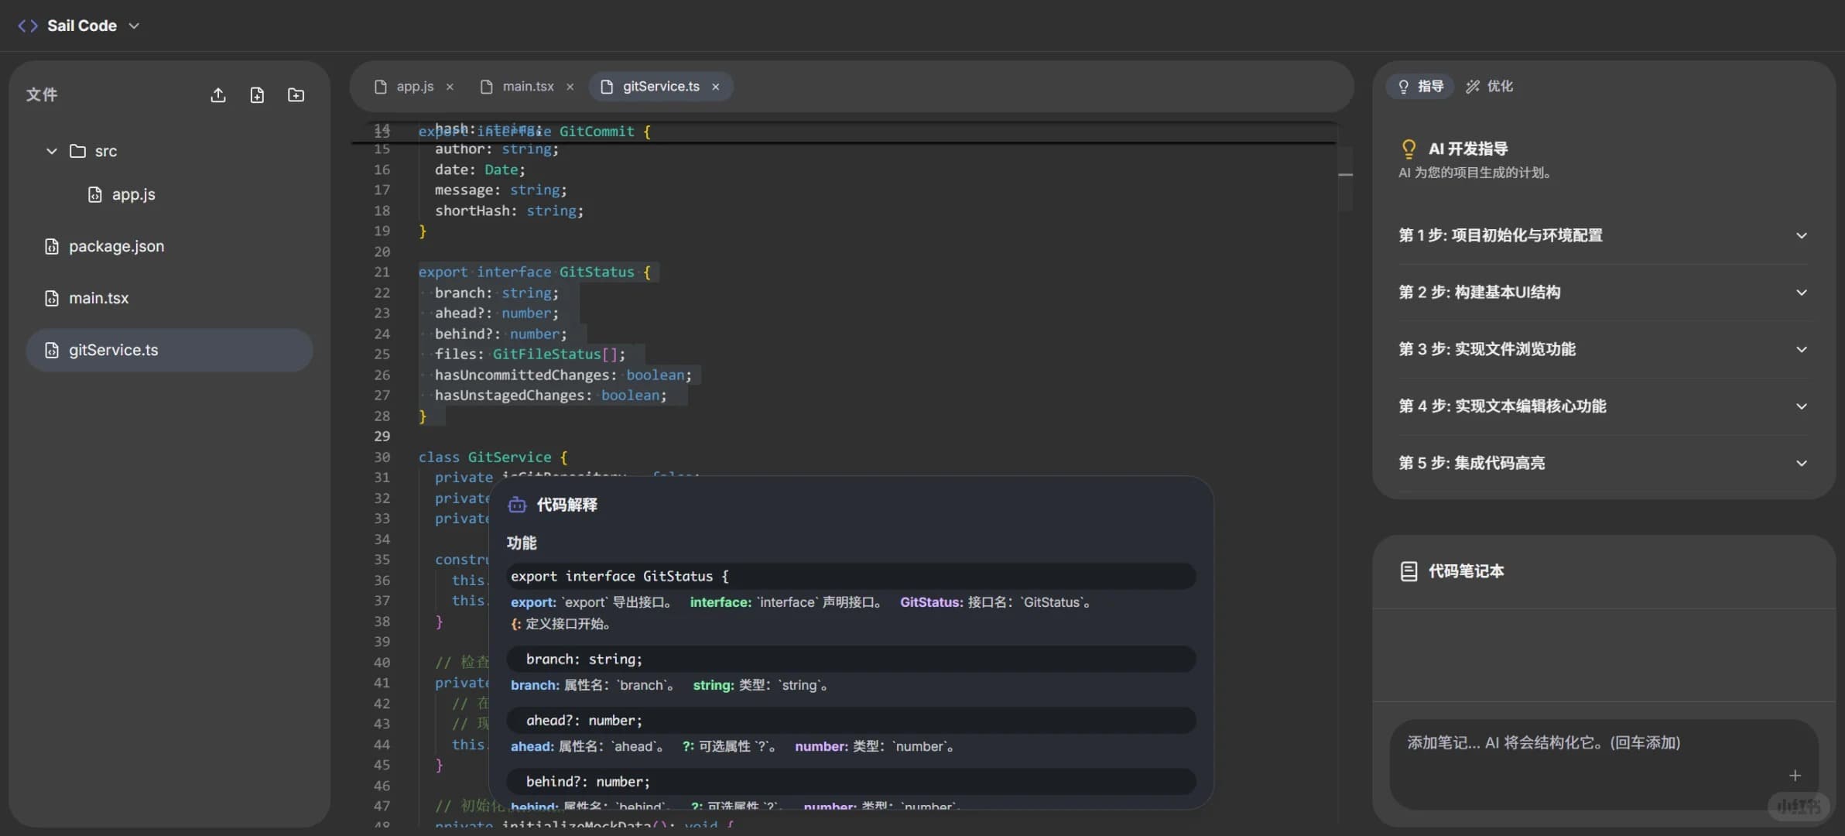The image size is (1845, 836).
Task: Close the app.js tab
Action: (450, 87)
